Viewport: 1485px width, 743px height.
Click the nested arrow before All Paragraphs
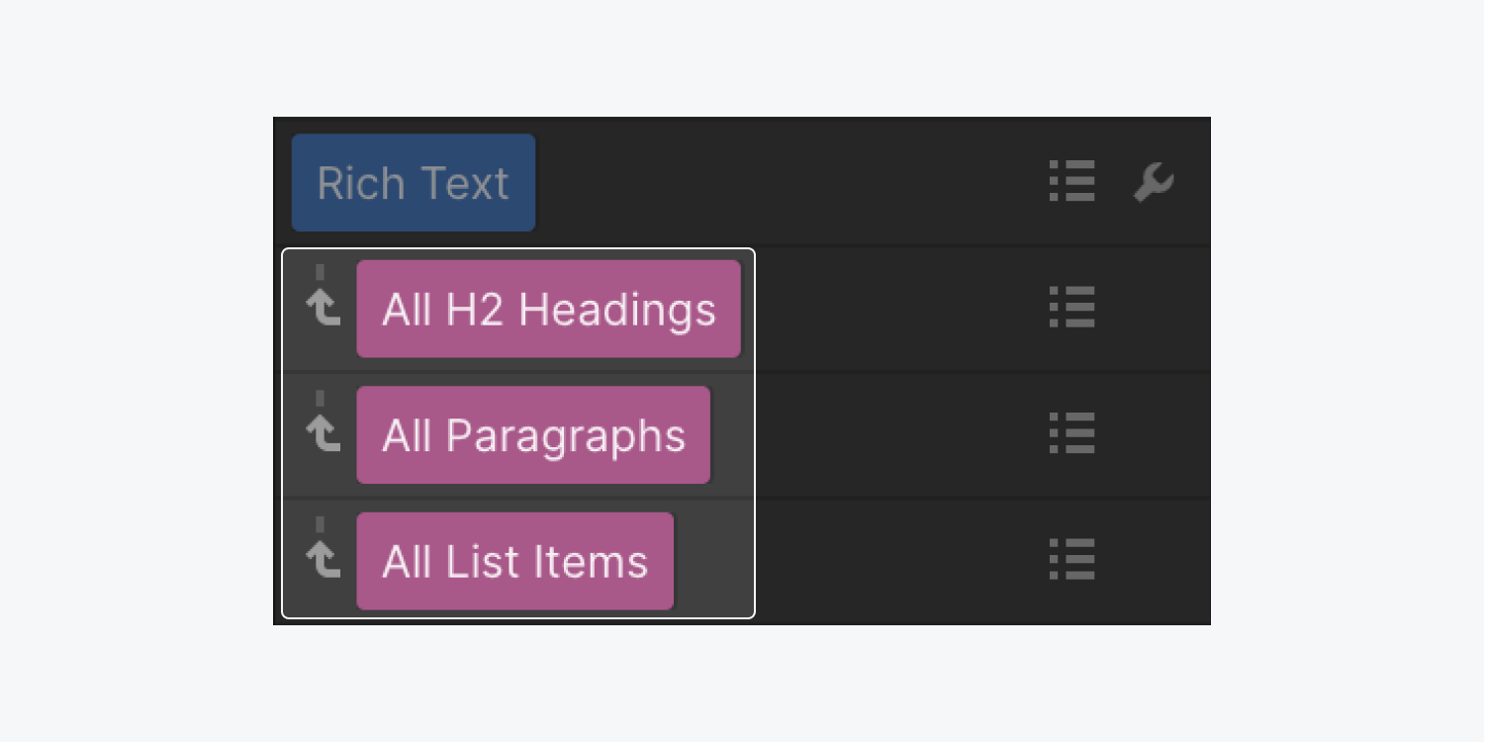click(324, 434)
